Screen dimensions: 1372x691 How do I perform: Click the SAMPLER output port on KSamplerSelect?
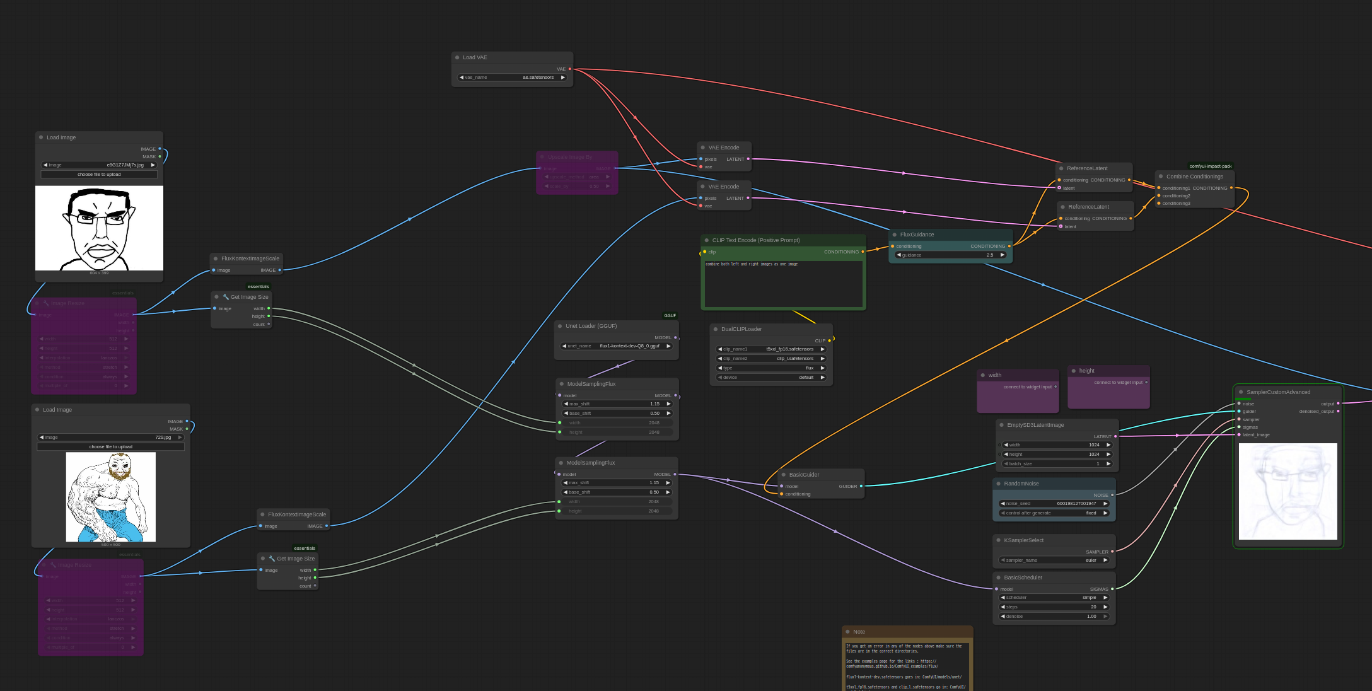pos(1112,552)
